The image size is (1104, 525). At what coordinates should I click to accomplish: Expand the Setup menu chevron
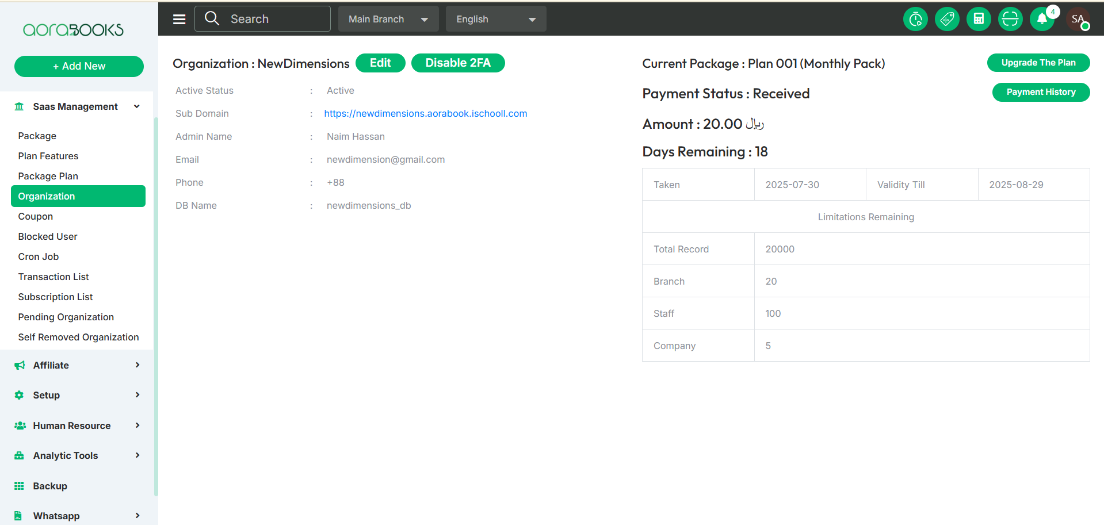pos(137,395)
